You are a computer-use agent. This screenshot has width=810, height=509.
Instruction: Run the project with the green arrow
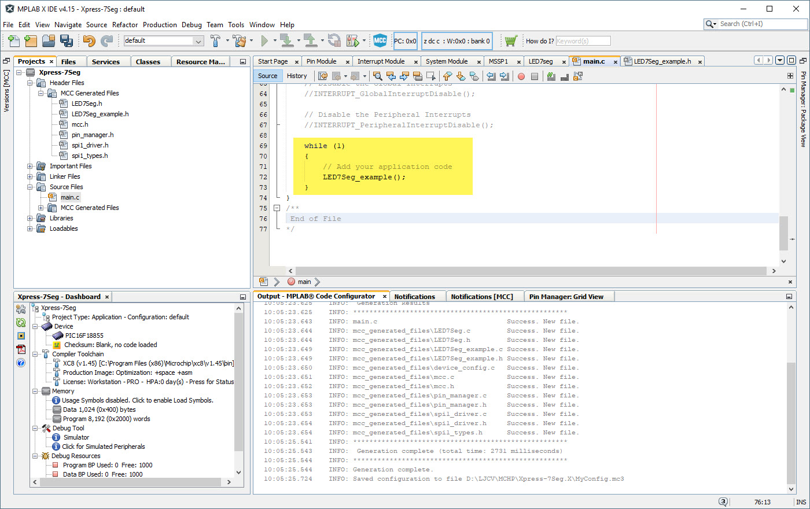[265, 40]
